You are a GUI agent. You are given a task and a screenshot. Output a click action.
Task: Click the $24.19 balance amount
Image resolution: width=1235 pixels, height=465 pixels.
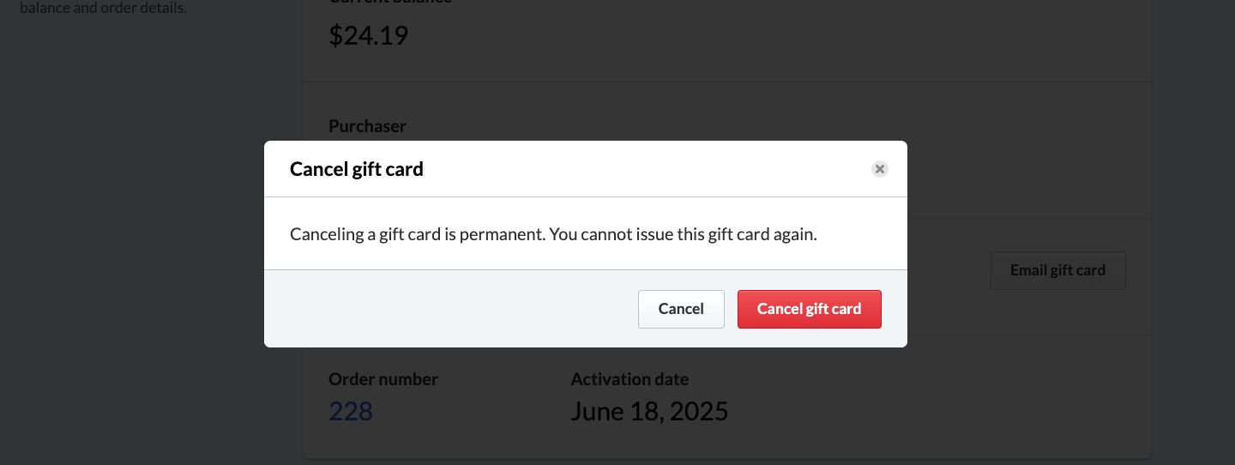[369, 35]
